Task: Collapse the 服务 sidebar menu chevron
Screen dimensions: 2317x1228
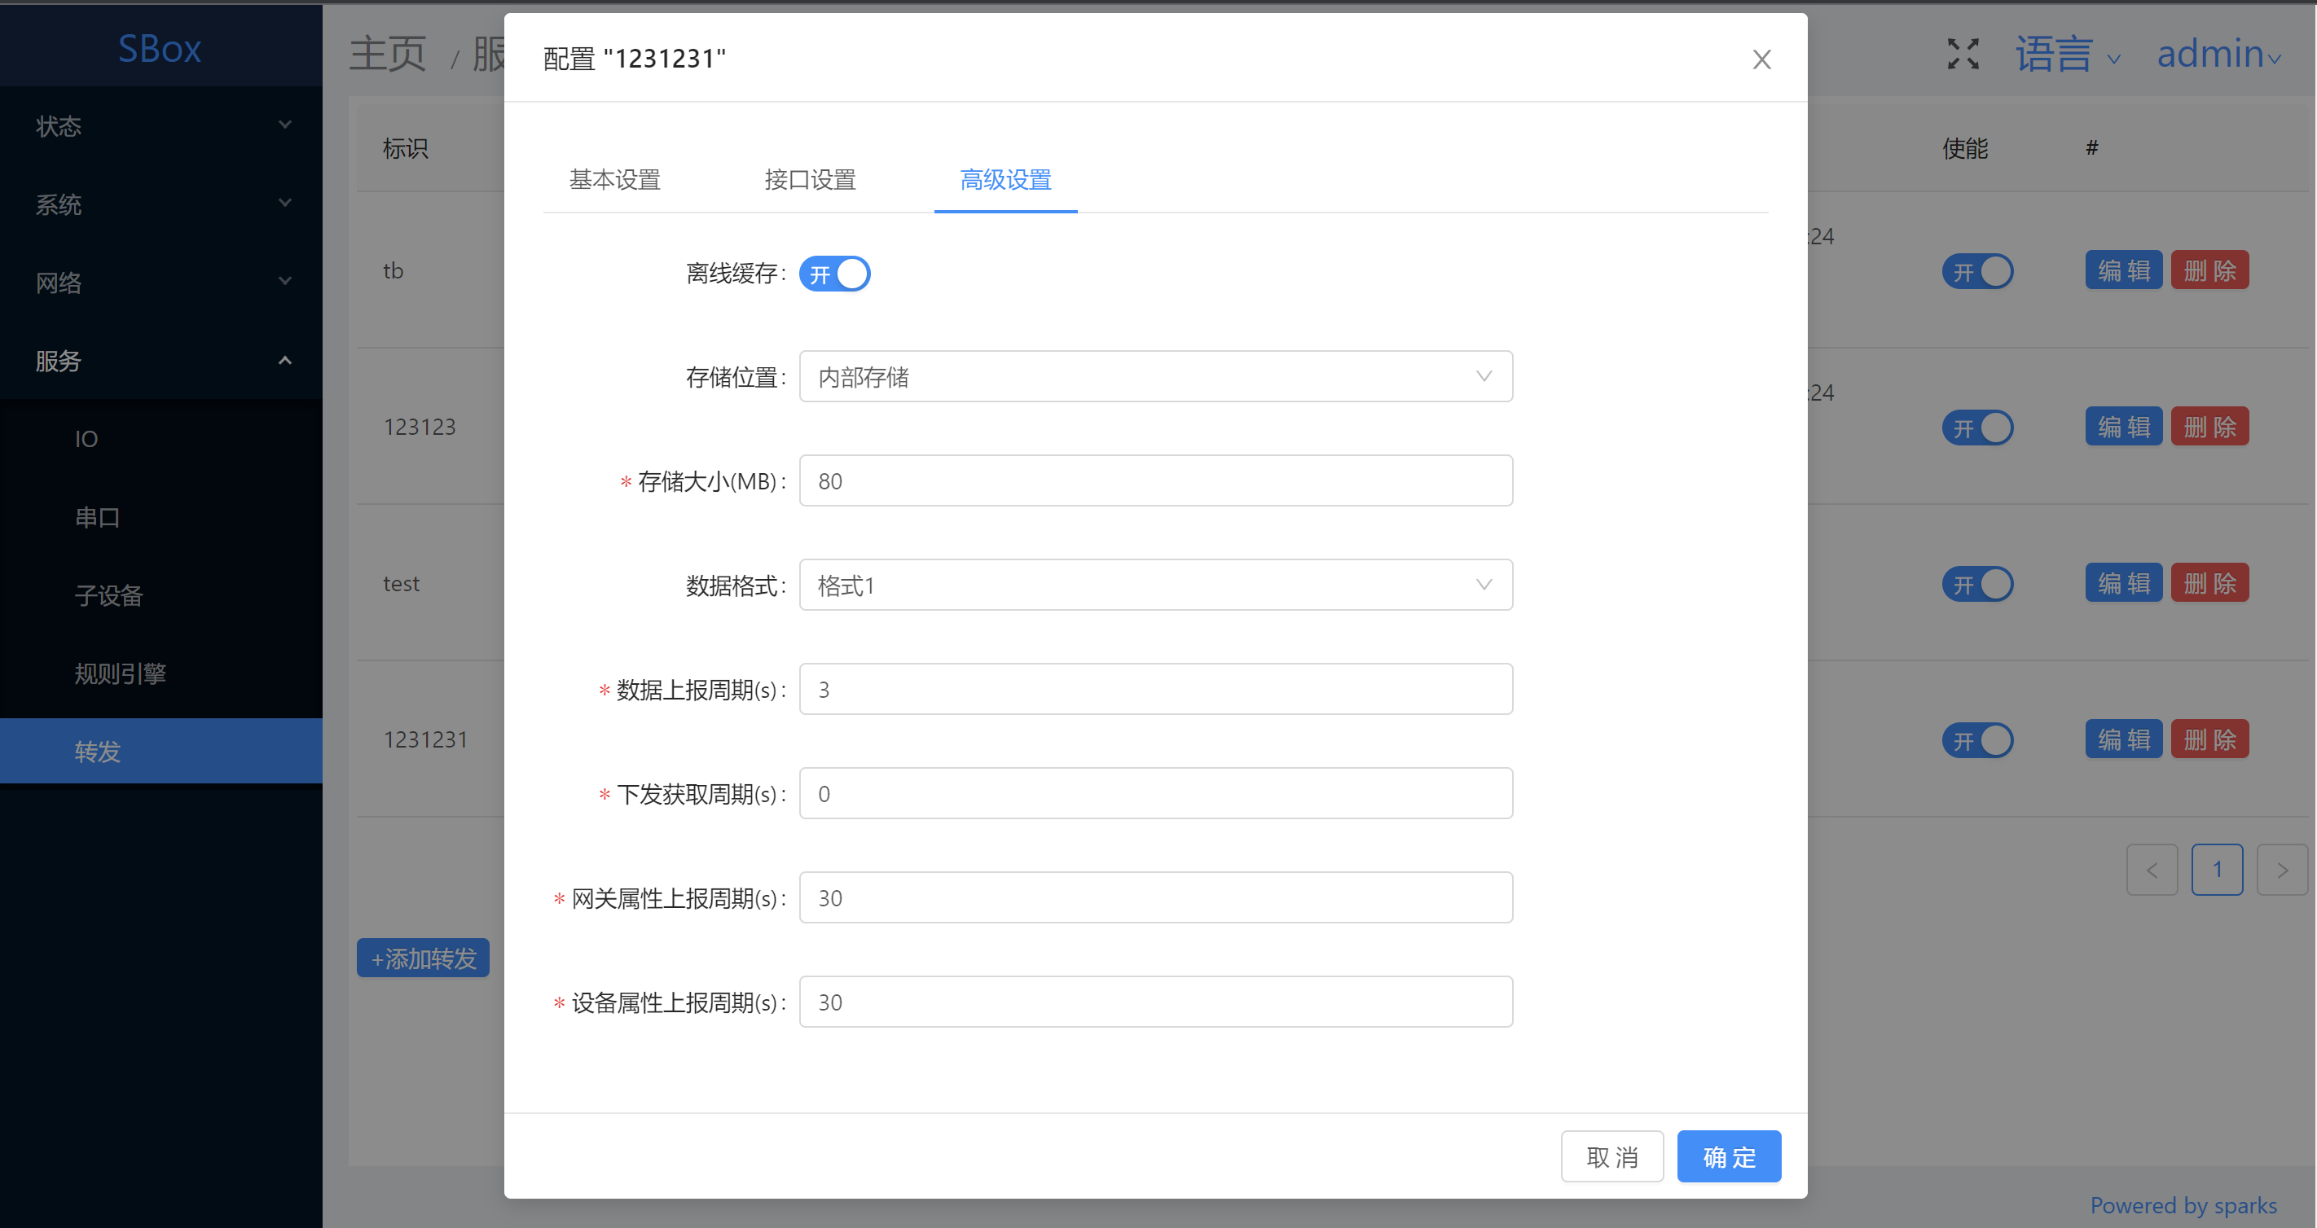Action: (285, 361)
